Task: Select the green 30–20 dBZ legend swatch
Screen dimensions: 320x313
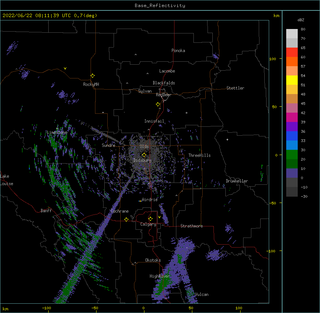Action: click(x=292, y=155)
